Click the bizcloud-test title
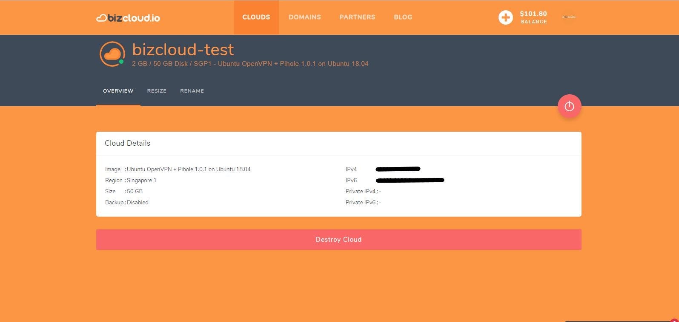679x322 pixels. [x=183, y=50]
